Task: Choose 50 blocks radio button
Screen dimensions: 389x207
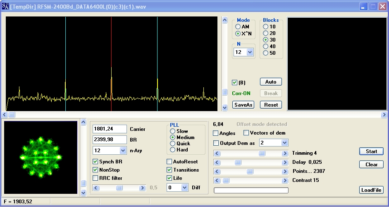Action: coord(266,53)
